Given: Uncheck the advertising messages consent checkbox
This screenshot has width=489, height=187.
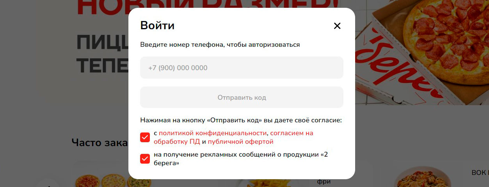Looking at the screenshot, I should [145, 159].
